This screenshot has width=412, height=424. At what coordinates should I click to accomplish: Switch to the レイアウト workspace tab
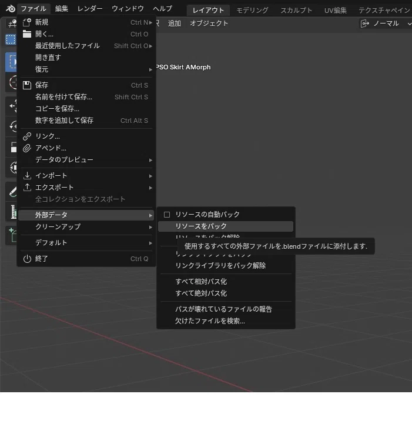tap(208, 11)
